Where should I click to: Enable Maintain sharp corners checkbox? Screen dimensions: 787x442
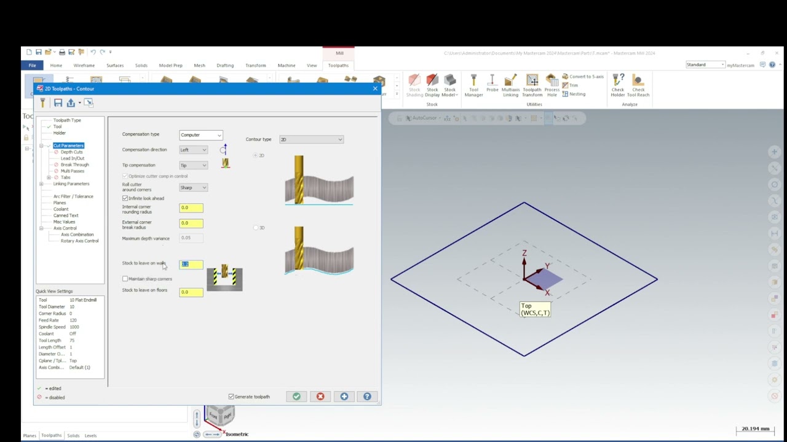[125, 279]
